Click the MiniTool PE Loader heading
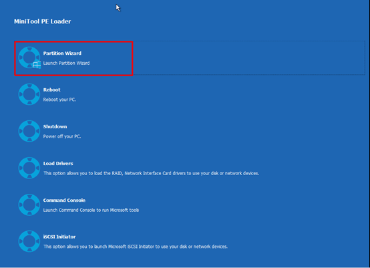The width and height of the screenshot is (370, 268). (43, 21)
